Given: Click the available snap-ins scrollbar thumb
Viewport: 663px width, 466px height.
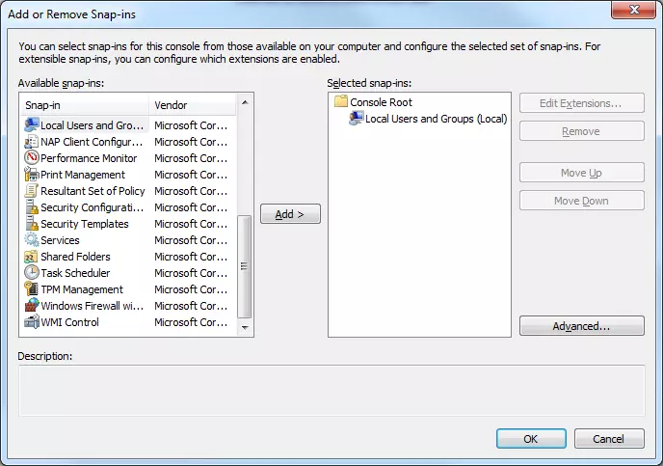Looking at the screenshot, I should [245, 266].
